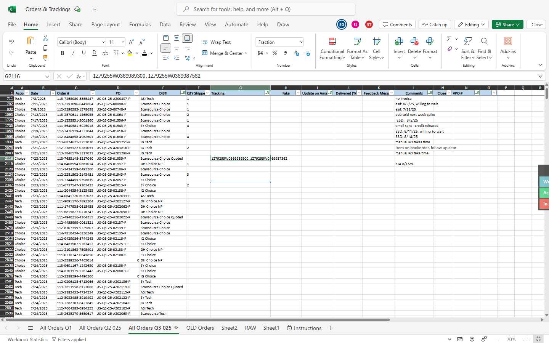549x343 pixels.
Task: Expand the Merge & Center dropdown arrow
Action: coord(246,53)
